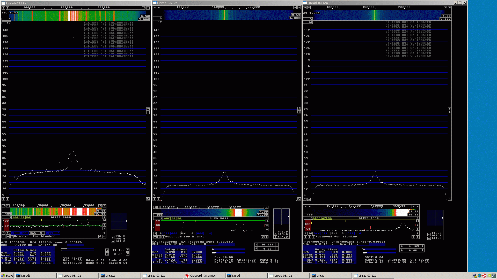
Task: Lower 0 dB gain in middle Linrad window
Action: [x=256, y=249]
